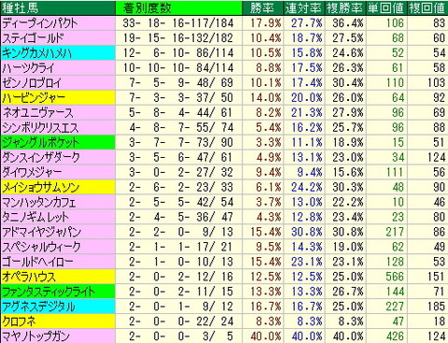
Task: Click 単回値 566 in オペラハウス row
Action: click(395, 277)
